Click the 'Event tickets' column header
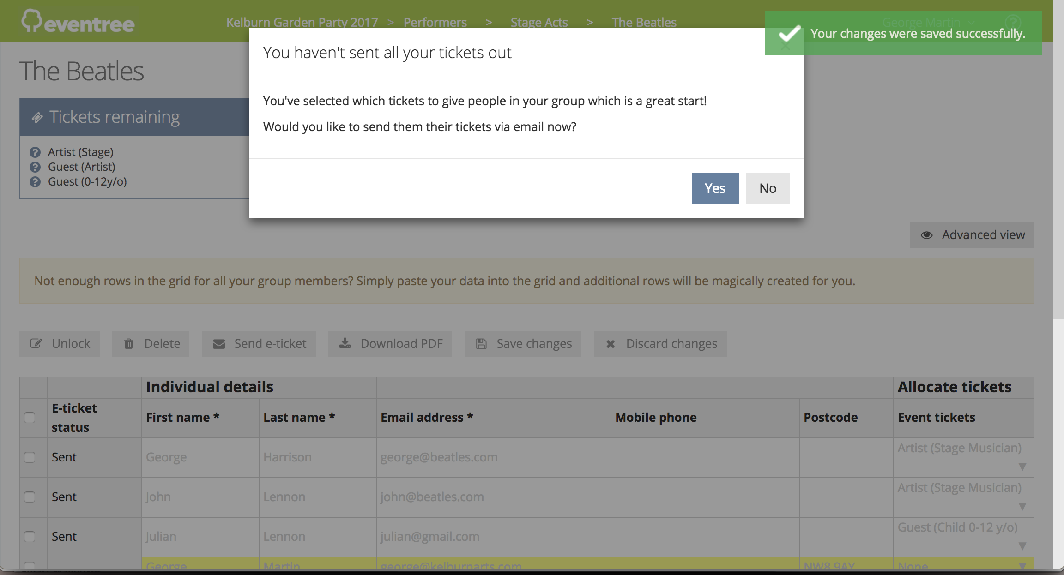The image size is (1064, 575). pyautogui.click(x=963, y=418)
